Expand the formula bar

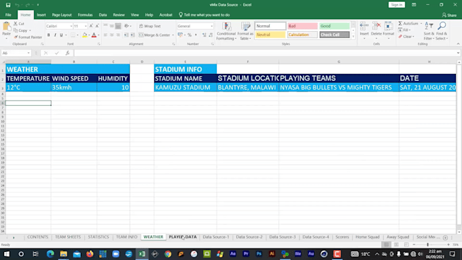pyautogui.click(x=458, y=53)
